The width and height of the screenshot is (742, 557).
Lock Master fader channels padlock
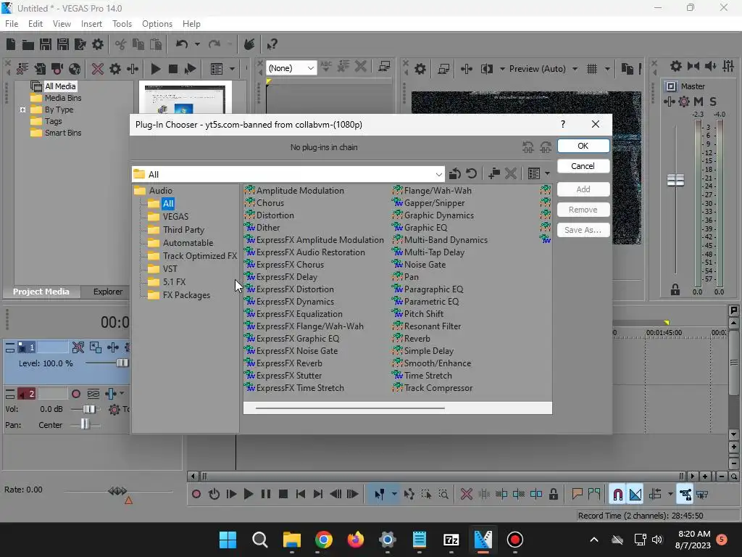point(675,289)
